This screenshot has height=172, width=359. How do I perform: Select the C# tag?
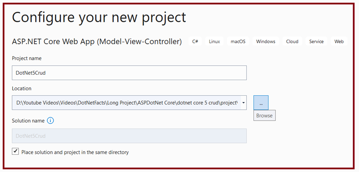coord(195,42)
